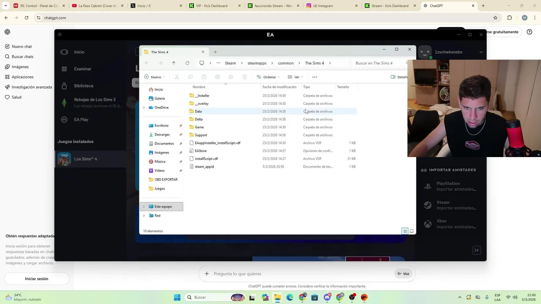This screenshot has height=304, width=541.
Task: Open Nuevo dropdown in Explorer toolbar
Action: pyautogui.click(x=155, y=77)
